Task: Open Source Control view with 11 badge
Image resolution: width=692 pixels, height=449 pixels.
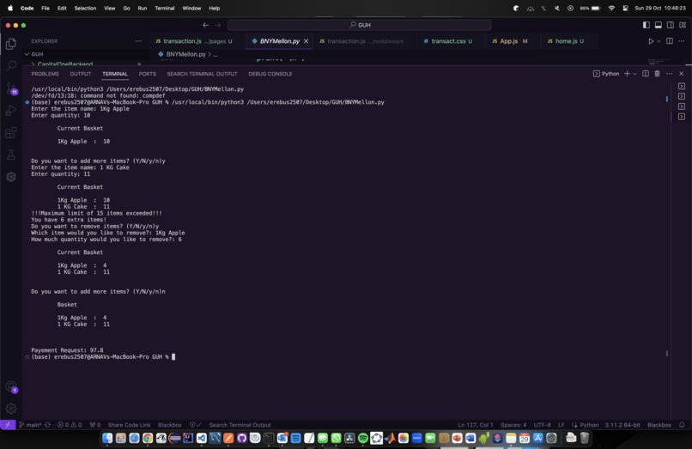Action: pos(11,88)
